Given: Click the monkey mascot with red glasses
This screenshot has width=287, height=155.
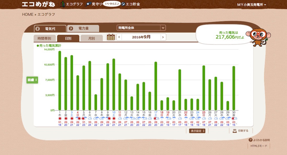Looking at the screenshot, I should (x=259, y=37).
